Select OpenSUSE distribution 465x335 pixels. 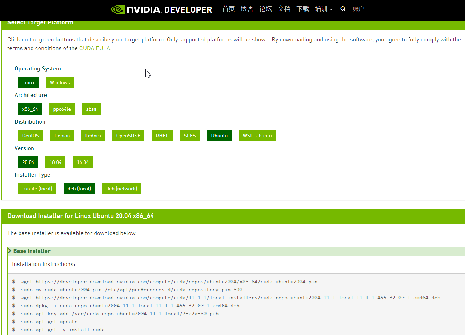[x=128, y=136]
